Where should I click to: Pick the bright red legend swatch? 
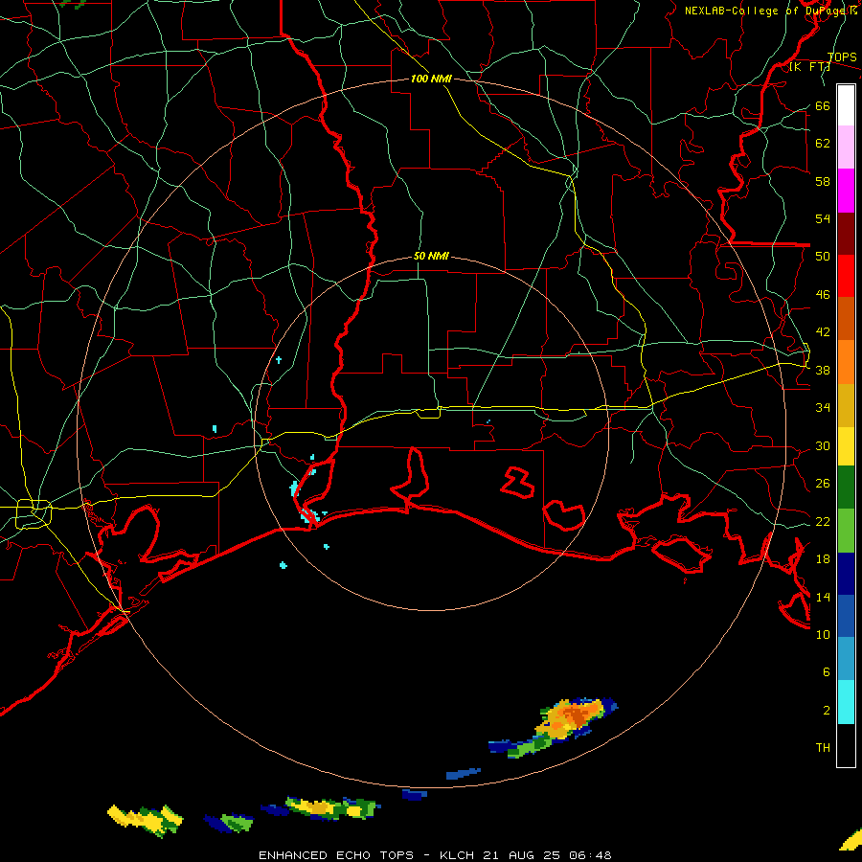[846, 276]
